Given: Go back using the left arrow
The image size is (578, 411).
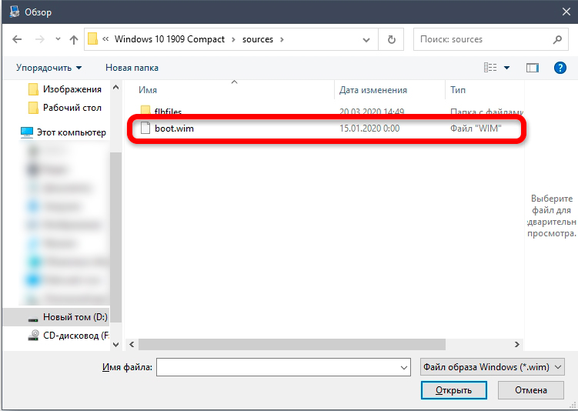Looking at the screenshot, I should point(17,39).
